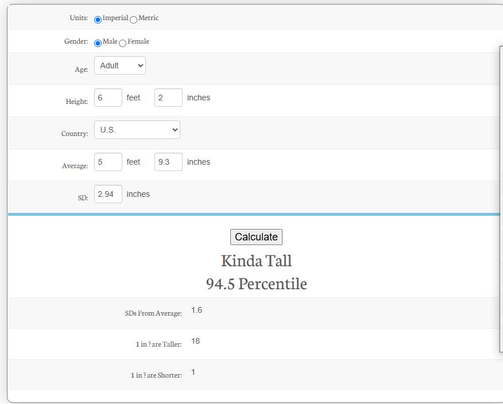The image size is (503, 404).
Task: Click the 'Kinda Tall' result heading
Action: pos(256,261)
